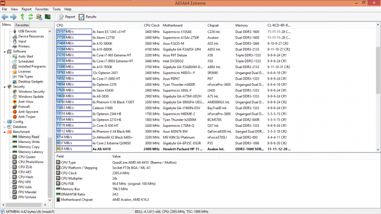Viewport: 381px width, 214px height.
Task: Select CPU PhotoWorxx benchmark
Action: click(31, 162)
